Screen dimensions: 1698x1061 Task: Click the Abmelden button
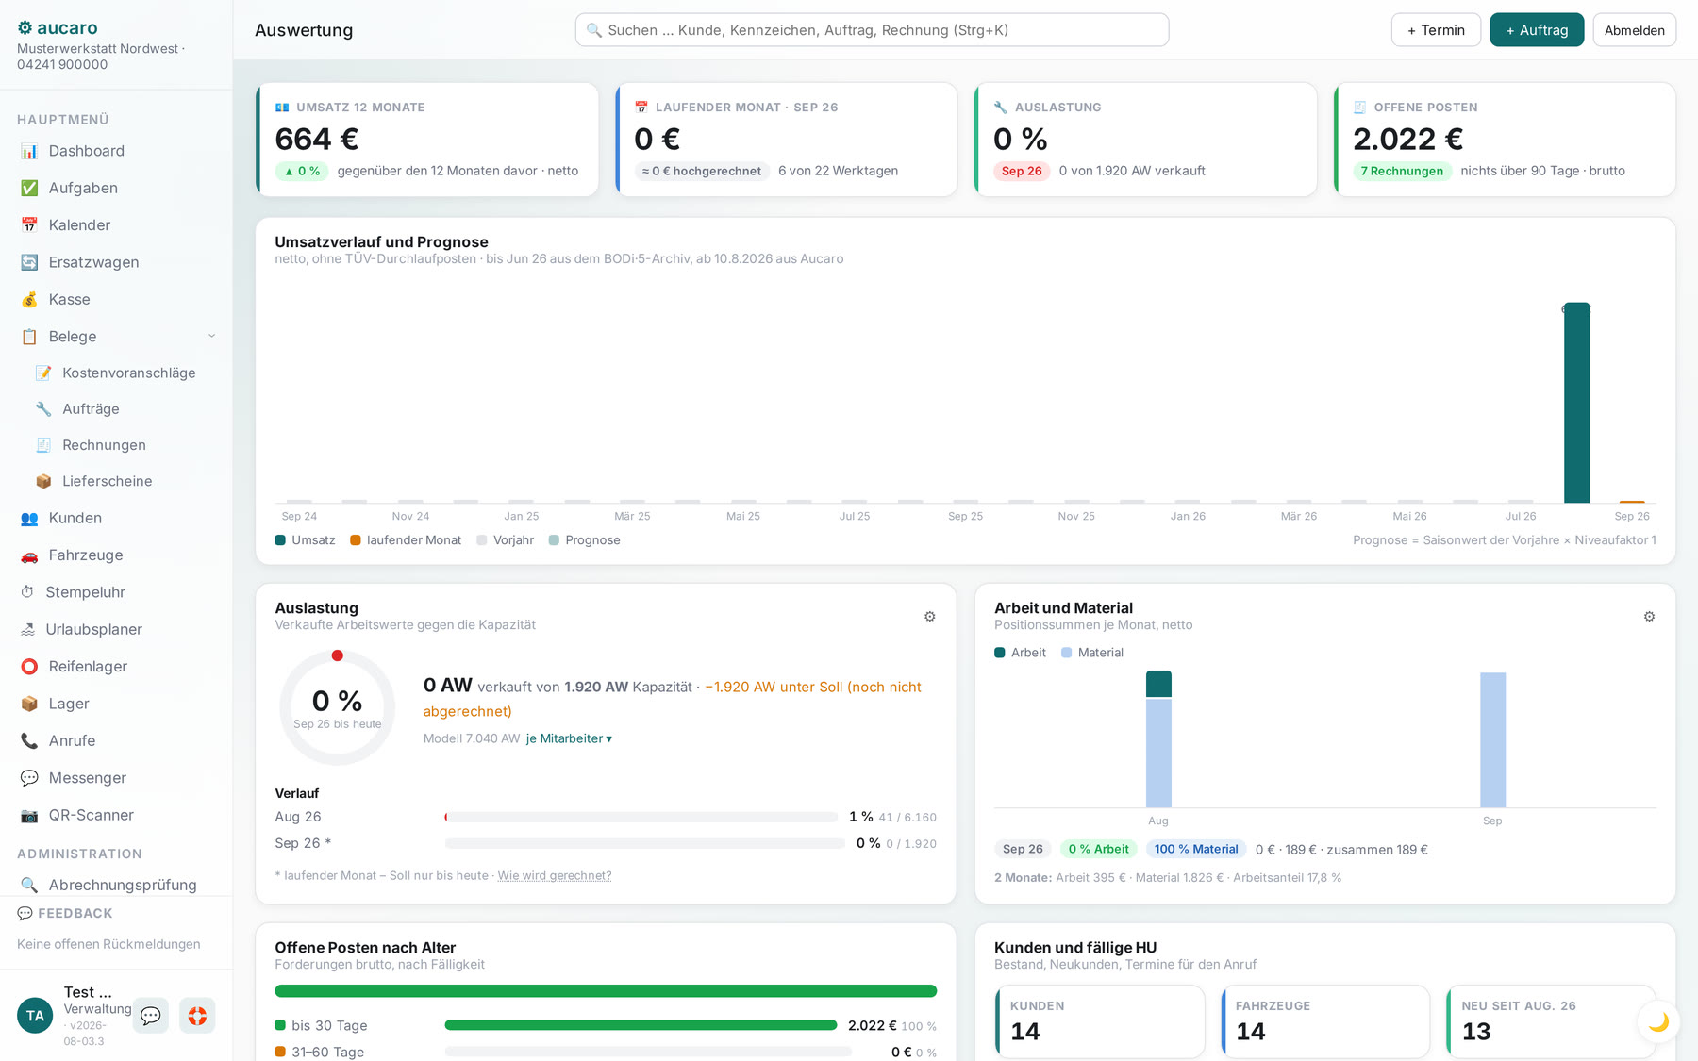(x=1634, y=30)
